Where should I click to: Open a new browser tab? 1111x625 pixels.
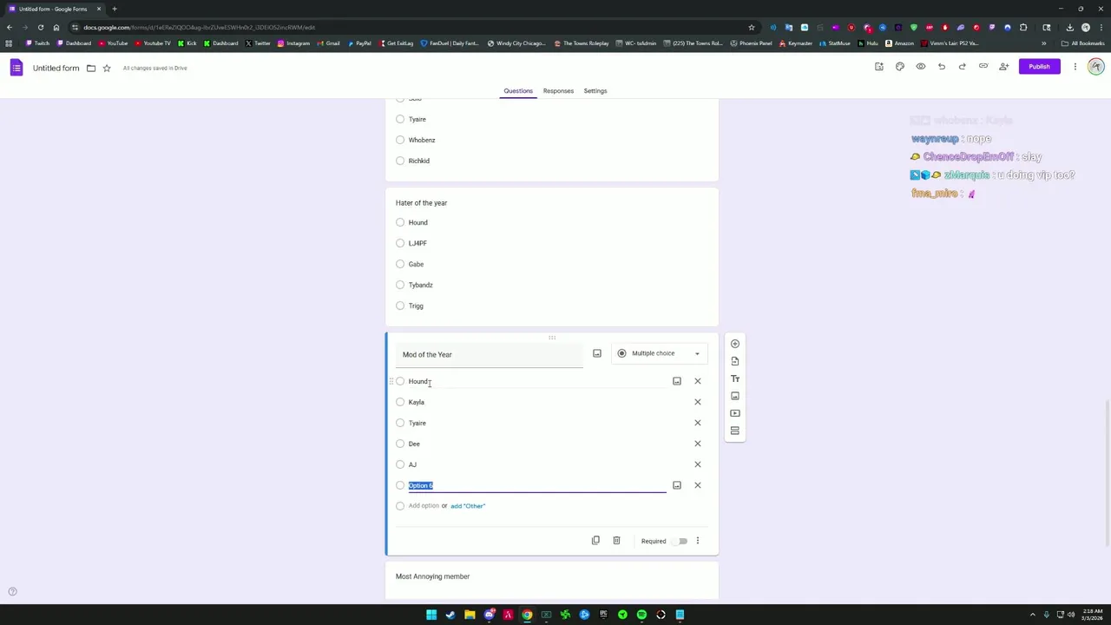pyautogui.click(x=114, y=9)
